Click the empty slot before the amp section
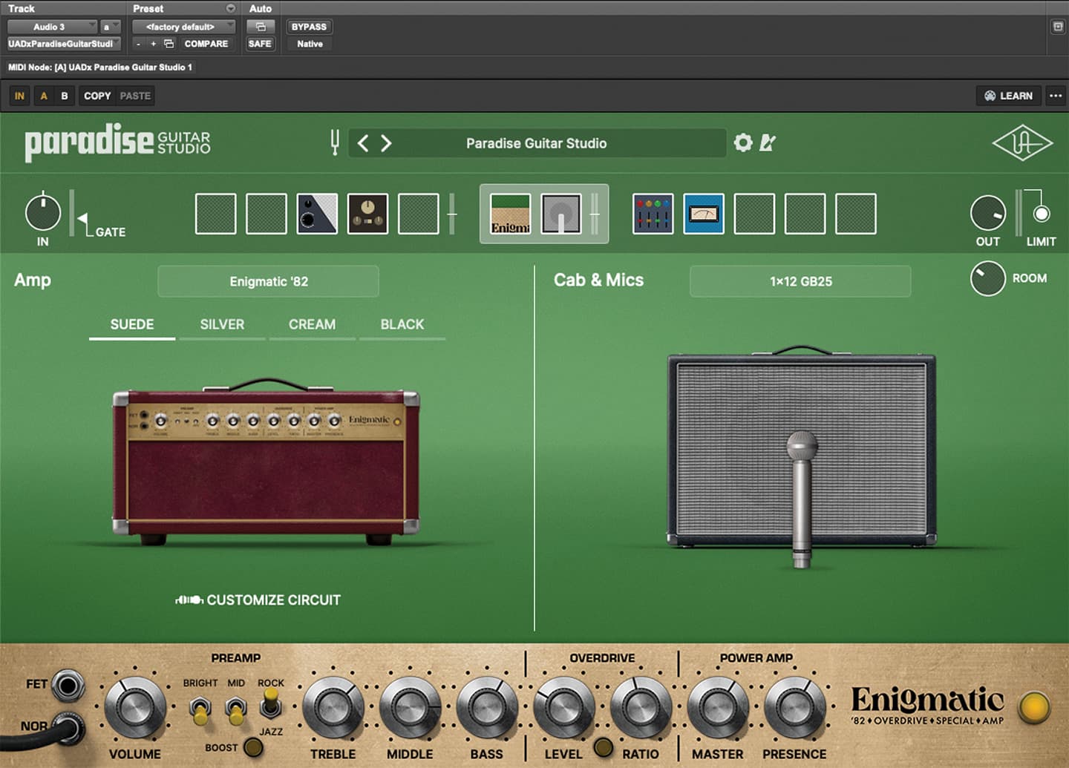 (x=419, y=214)
